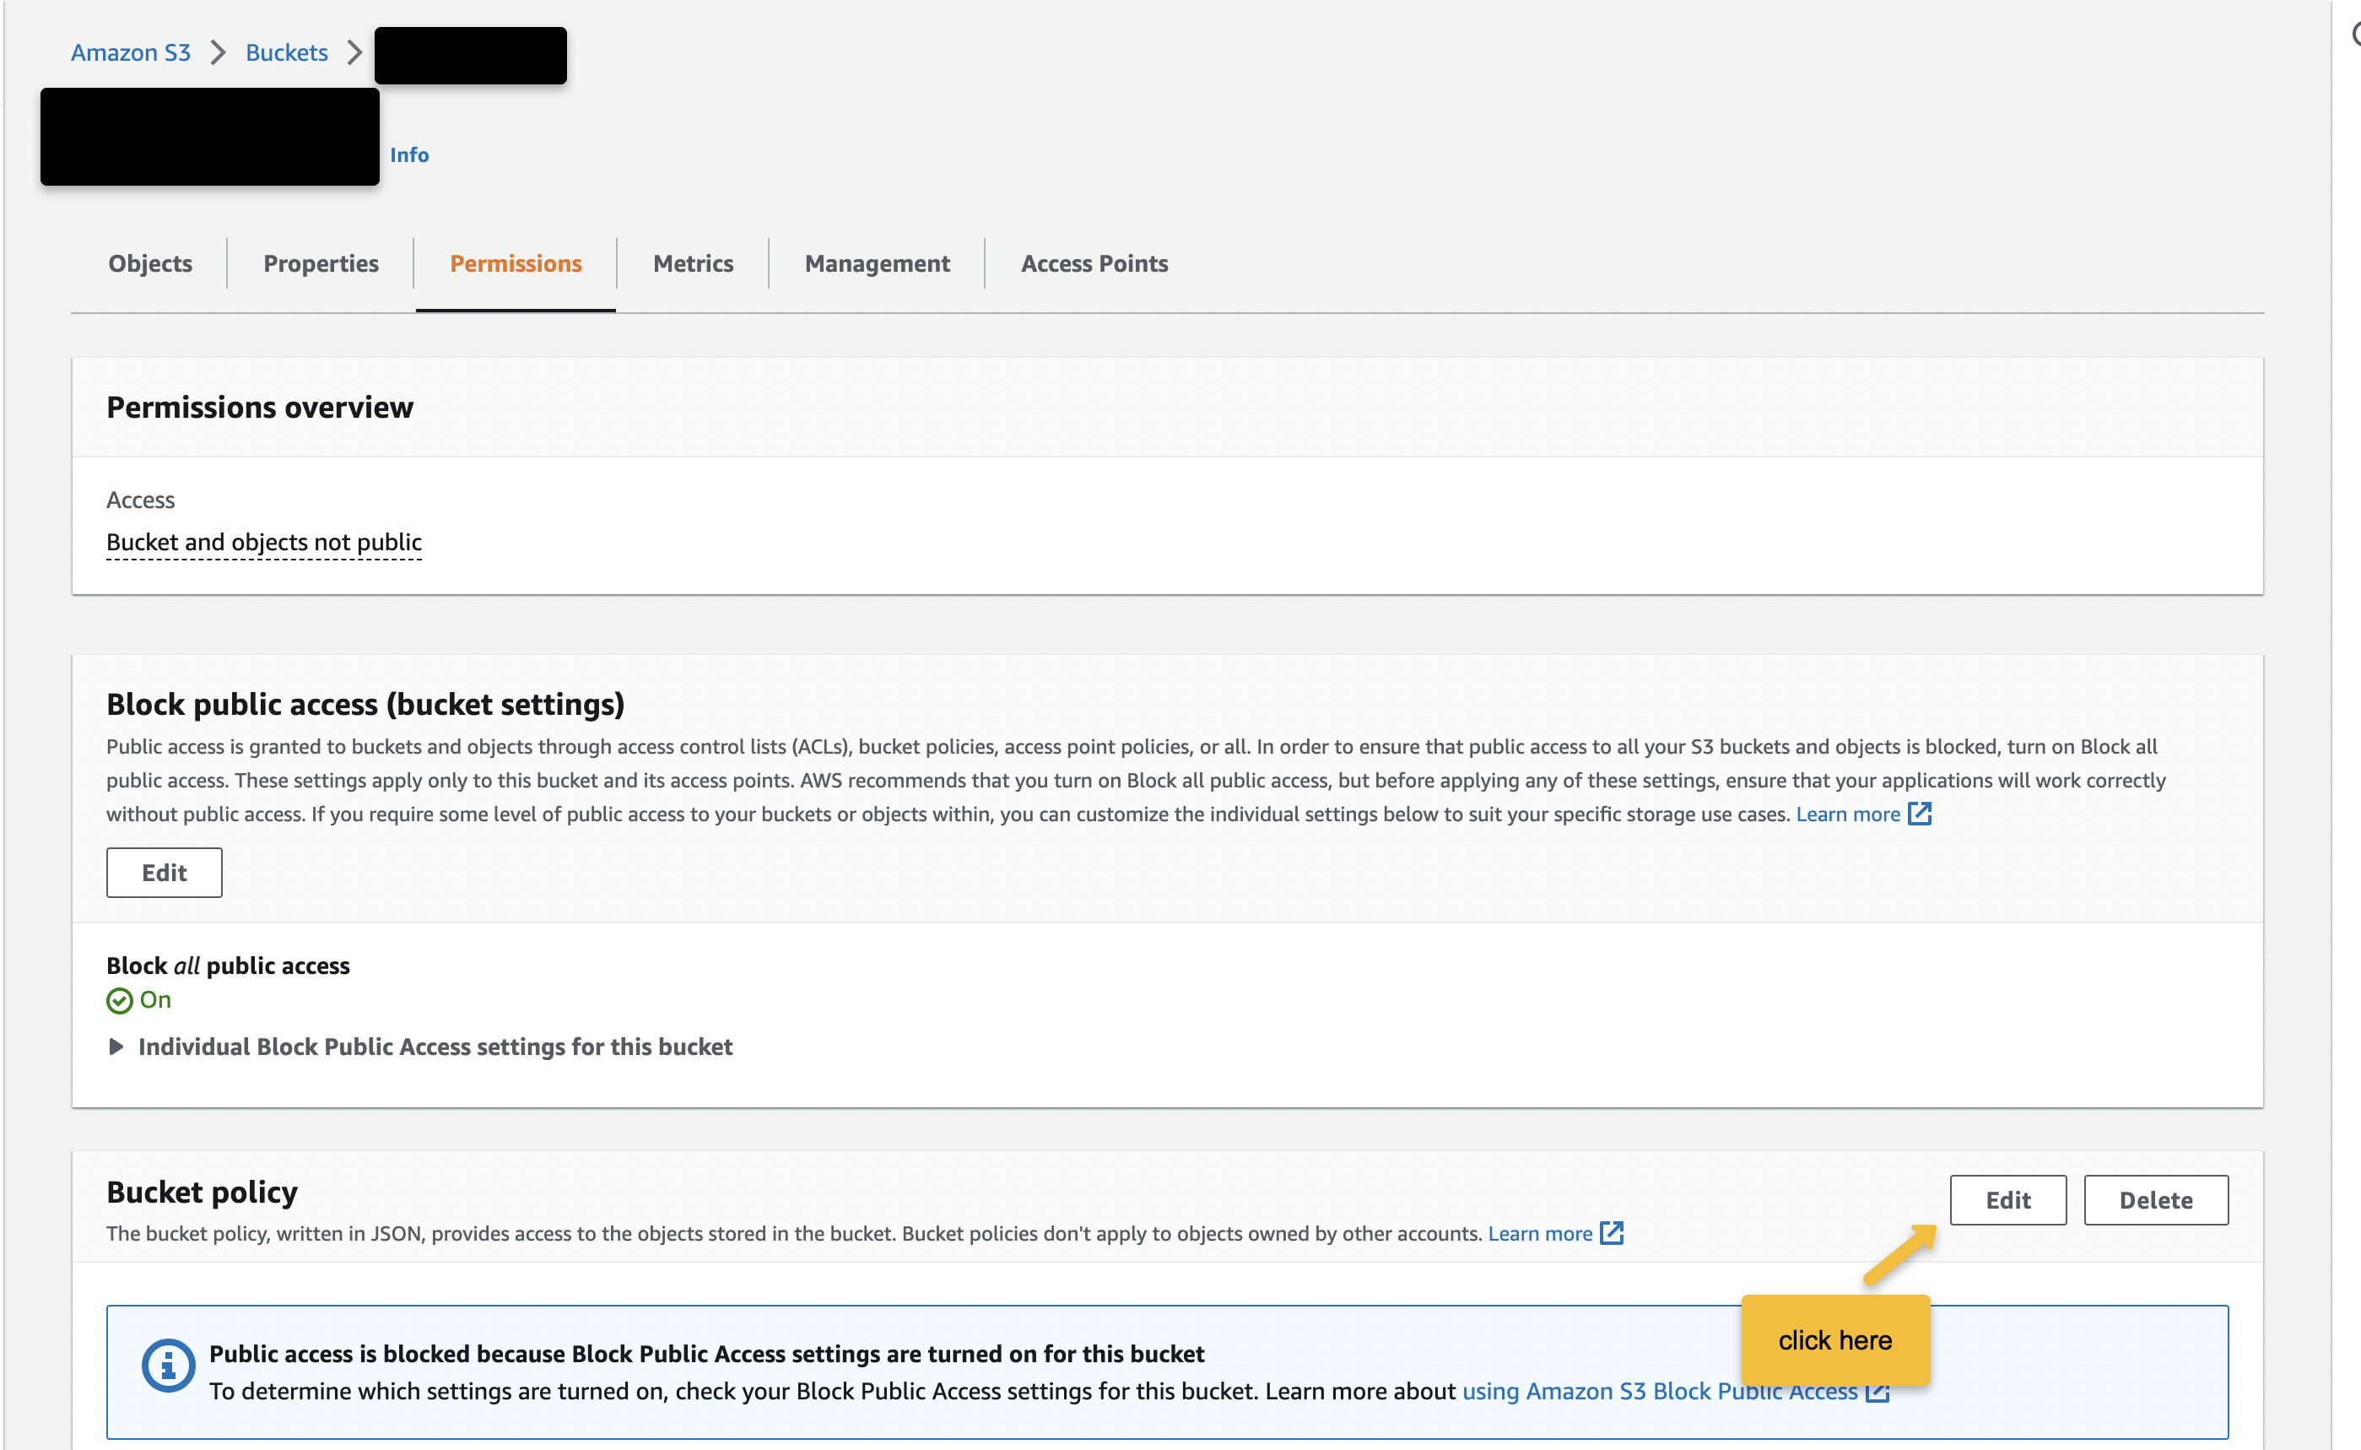
Task: Click the external link icon after Block public access Learn more
Action: (x=1919, y=814)
